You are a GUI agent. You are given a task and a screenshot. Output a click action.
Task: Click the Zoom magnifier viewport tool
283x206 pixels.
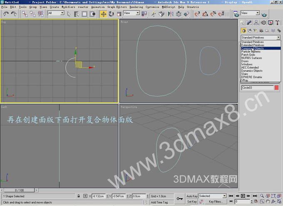(x=262, y=196)
